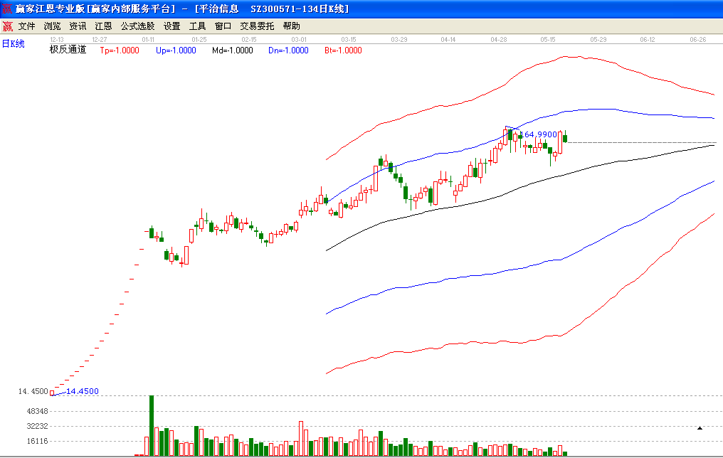Click the title bar application icon

click(7, 9)
